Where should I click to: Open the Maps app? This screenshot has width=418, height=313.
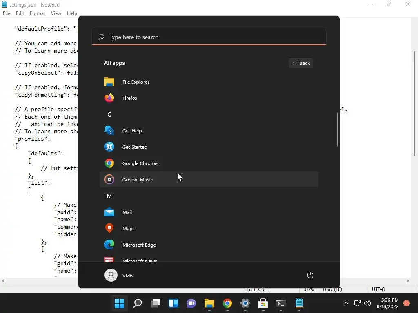click(x=209, y=228)
